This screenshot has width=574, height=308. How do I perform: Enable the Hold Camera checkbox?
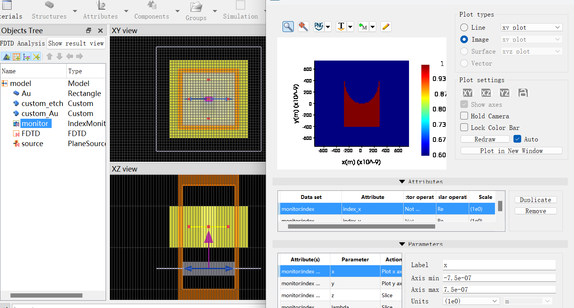pyautogui.click(x=464, y=116)
